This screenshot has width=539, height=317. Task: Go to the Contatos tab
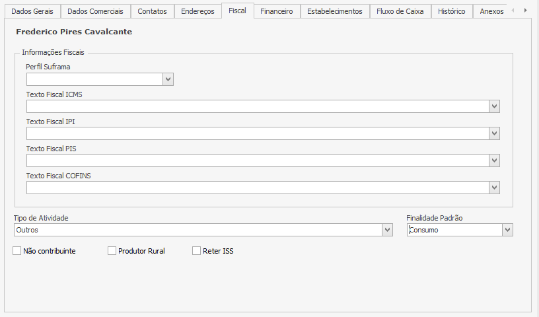point(152,11)
